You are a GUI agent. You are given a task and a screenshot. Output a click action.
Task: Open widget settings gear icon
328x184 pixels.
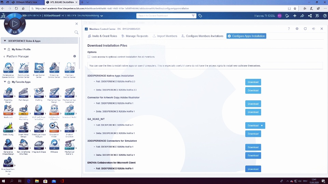pos(297,29)
